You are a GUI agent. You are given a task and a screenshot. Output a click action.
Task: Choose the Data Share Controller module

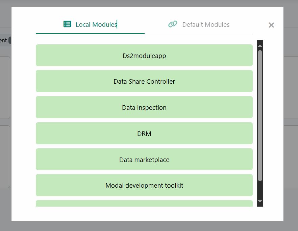tap(144, 81)
